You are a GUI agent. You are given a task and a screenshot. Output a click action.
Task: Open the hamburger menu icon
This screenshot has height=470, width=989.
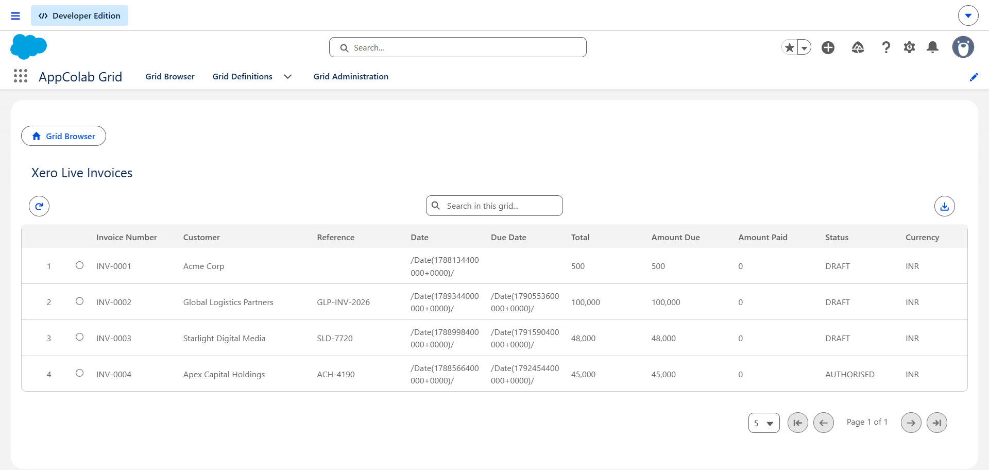(x=15, y=16)
